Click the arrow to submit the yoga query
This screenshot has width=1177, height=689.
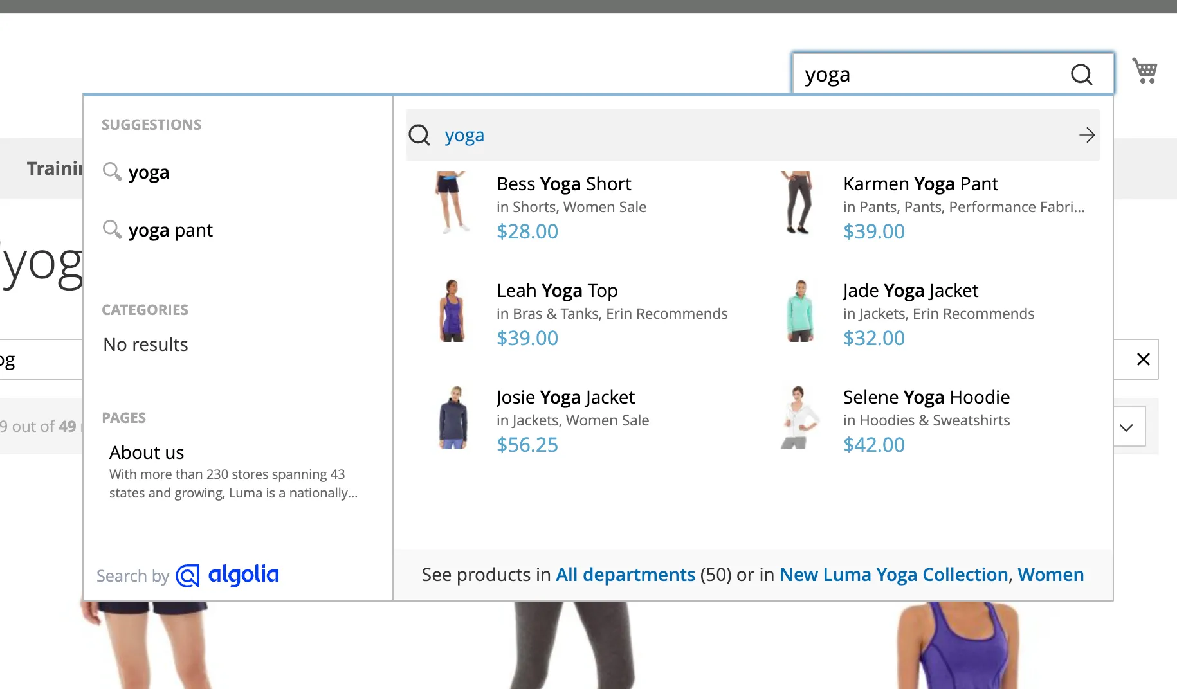tap(1087, 135)
